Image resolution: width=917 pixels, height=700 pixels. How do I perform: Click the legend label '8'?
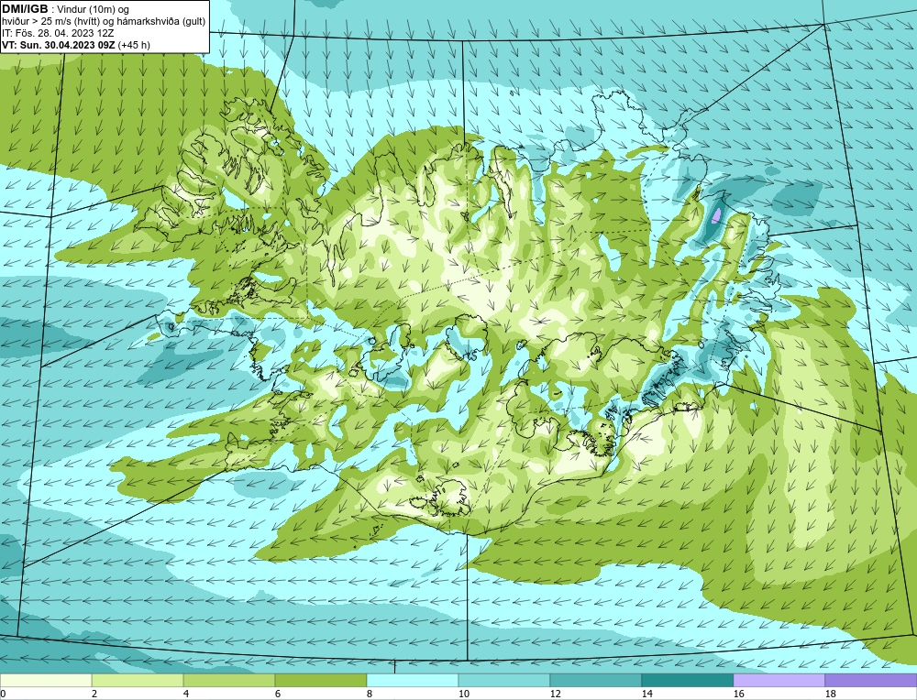click(370, 694)
